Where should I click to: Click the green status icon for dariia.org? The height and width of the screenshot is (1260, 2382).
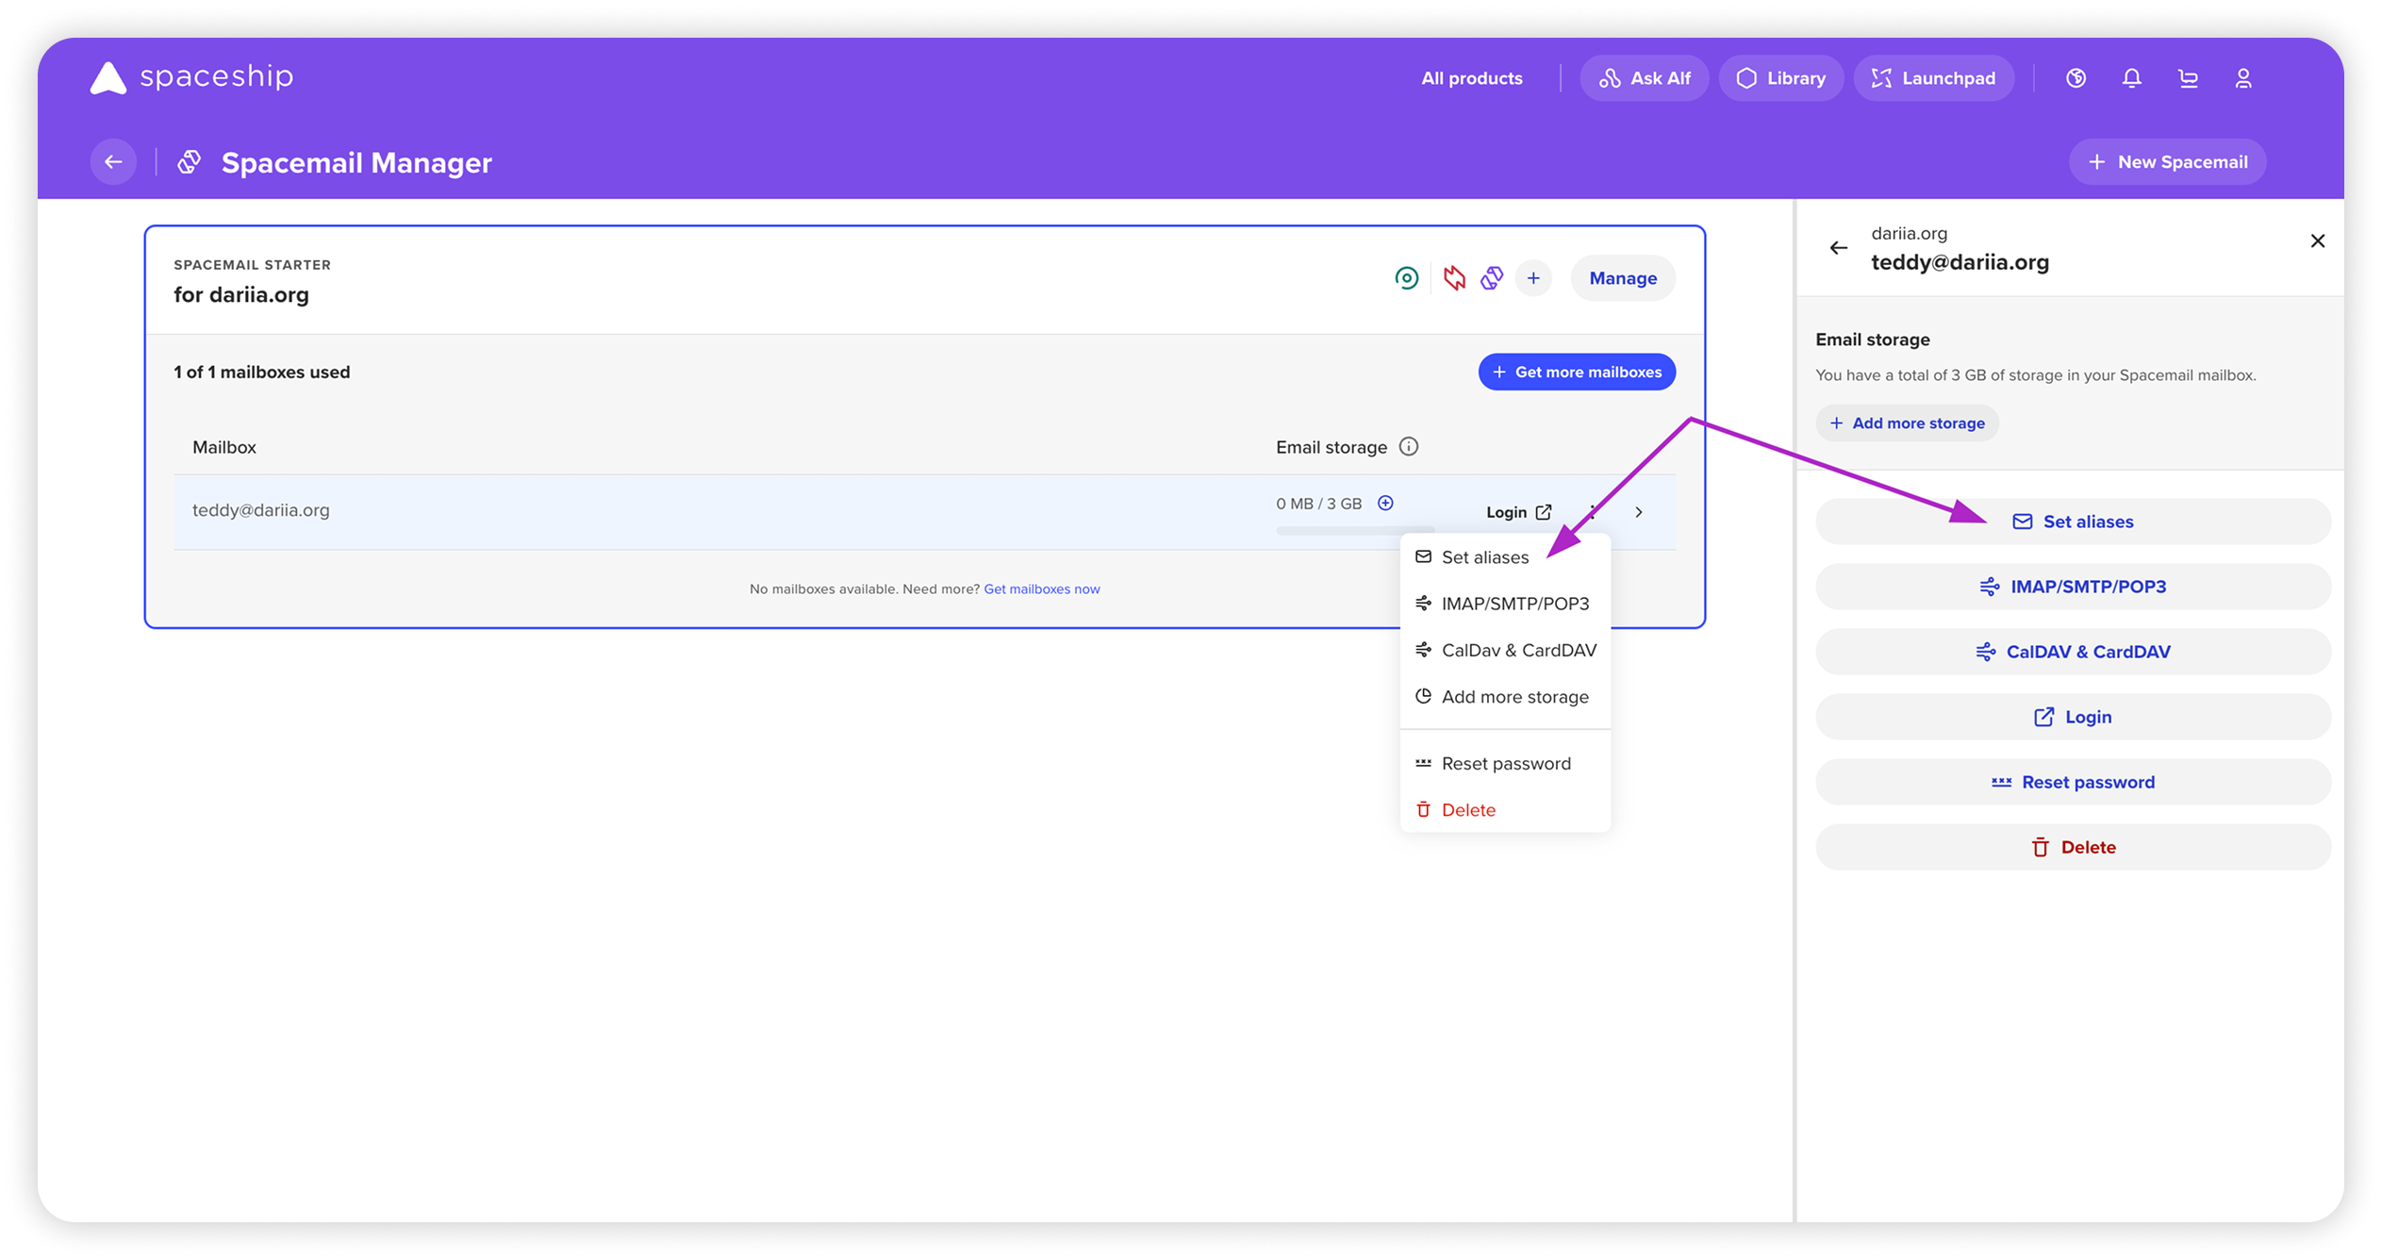coord(1406,278)
